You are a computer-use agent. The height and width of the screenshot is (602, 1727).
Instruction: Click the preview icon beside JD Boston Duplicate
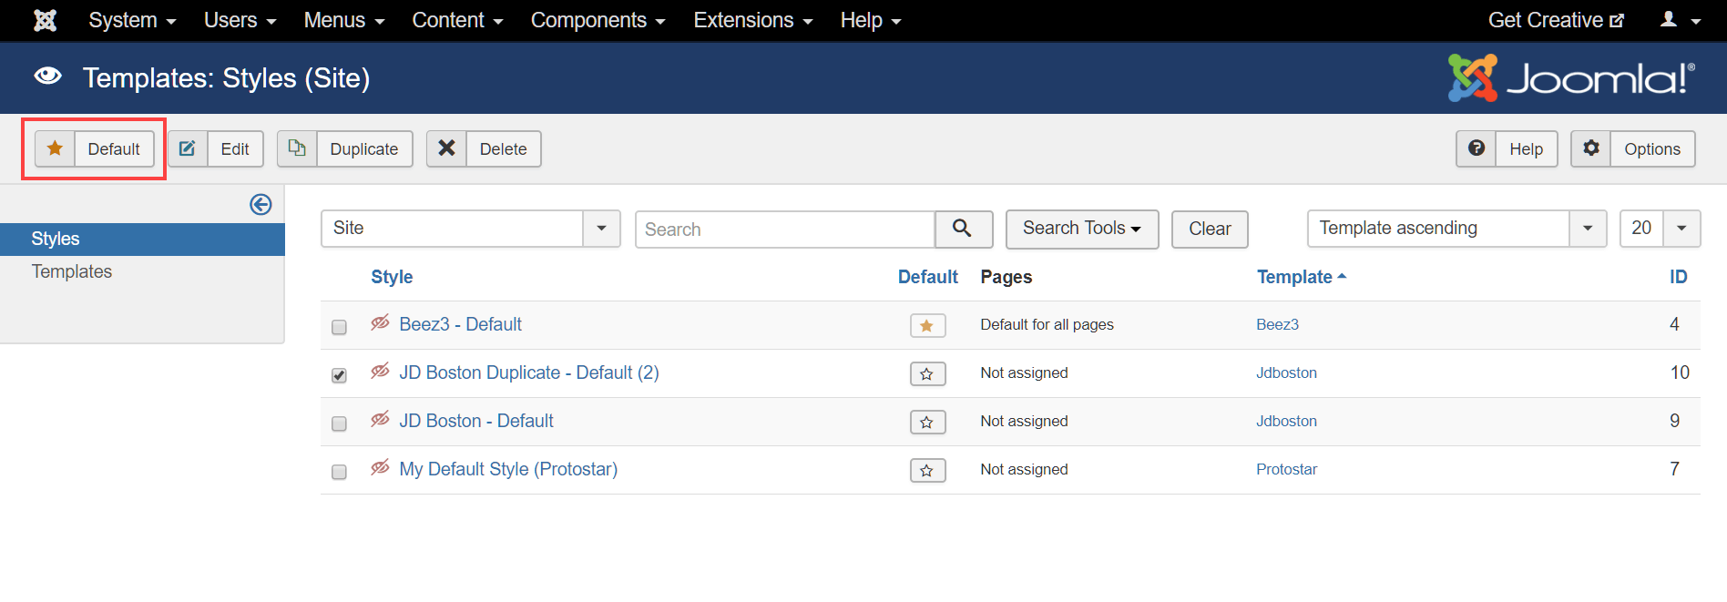click(381, 371)
